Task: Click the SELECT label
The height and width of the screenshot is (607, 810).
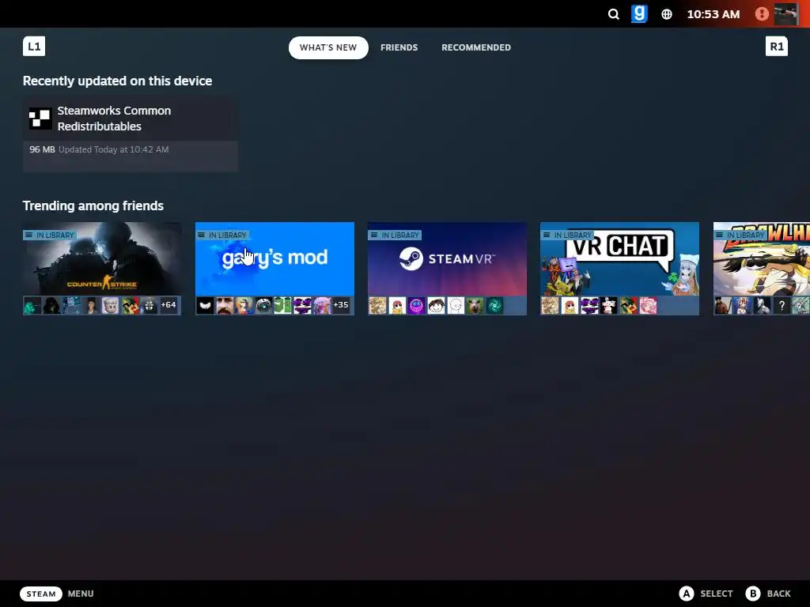Action: [717, 594]
